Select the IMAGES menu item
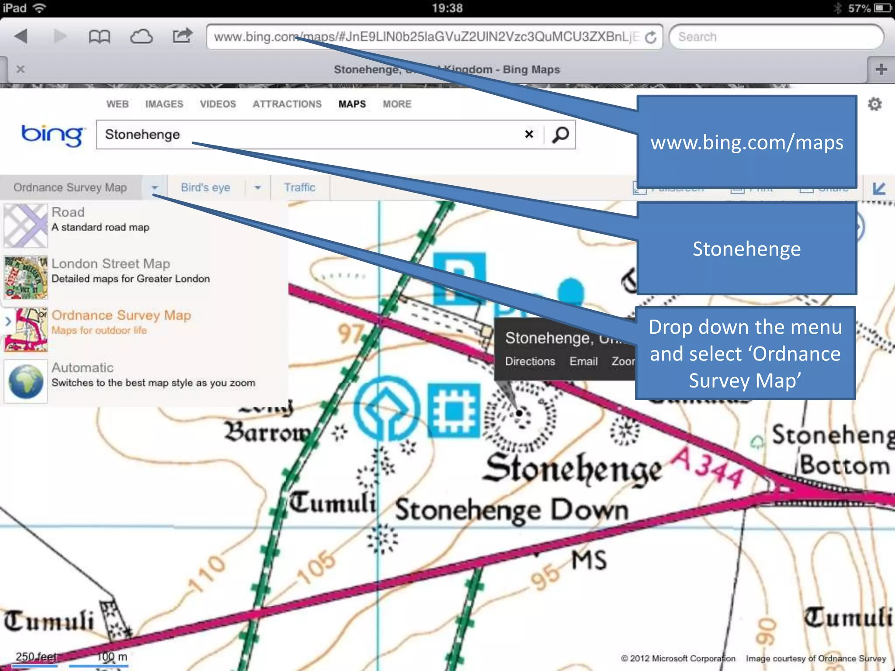Screen dimensions: 895x671 coord(164,104)
